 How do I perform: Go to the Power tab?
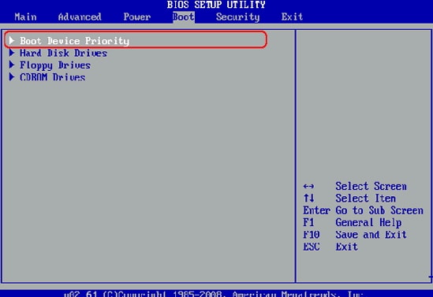[x=137, y=17]
